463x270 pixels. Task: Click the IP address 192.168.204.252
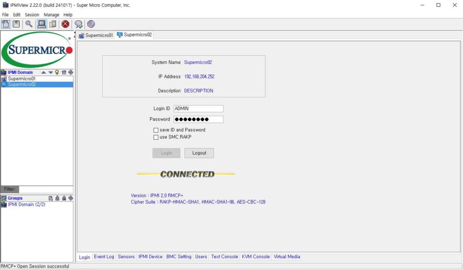coord(199,77)
